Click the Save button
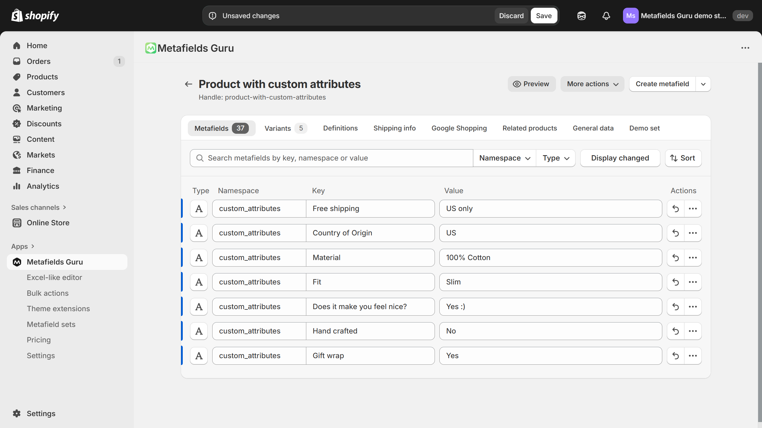Viewport: 762px width, 428px height. (x=544, y=15)
